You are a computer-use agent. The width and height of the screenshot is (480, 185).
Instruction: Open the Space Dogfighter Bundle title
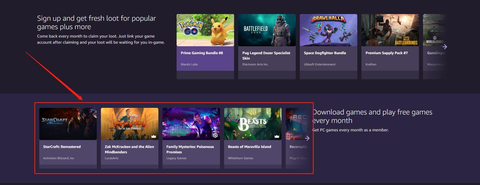pos(325,53)
